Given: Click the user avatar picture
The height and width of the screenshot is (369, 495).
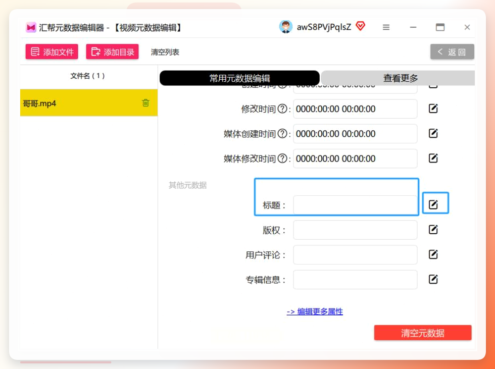Looking at the screenshot, I should [x=286, y=27].
